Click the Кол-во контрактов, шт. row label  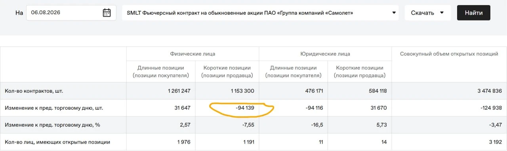[x=34, y=91]
